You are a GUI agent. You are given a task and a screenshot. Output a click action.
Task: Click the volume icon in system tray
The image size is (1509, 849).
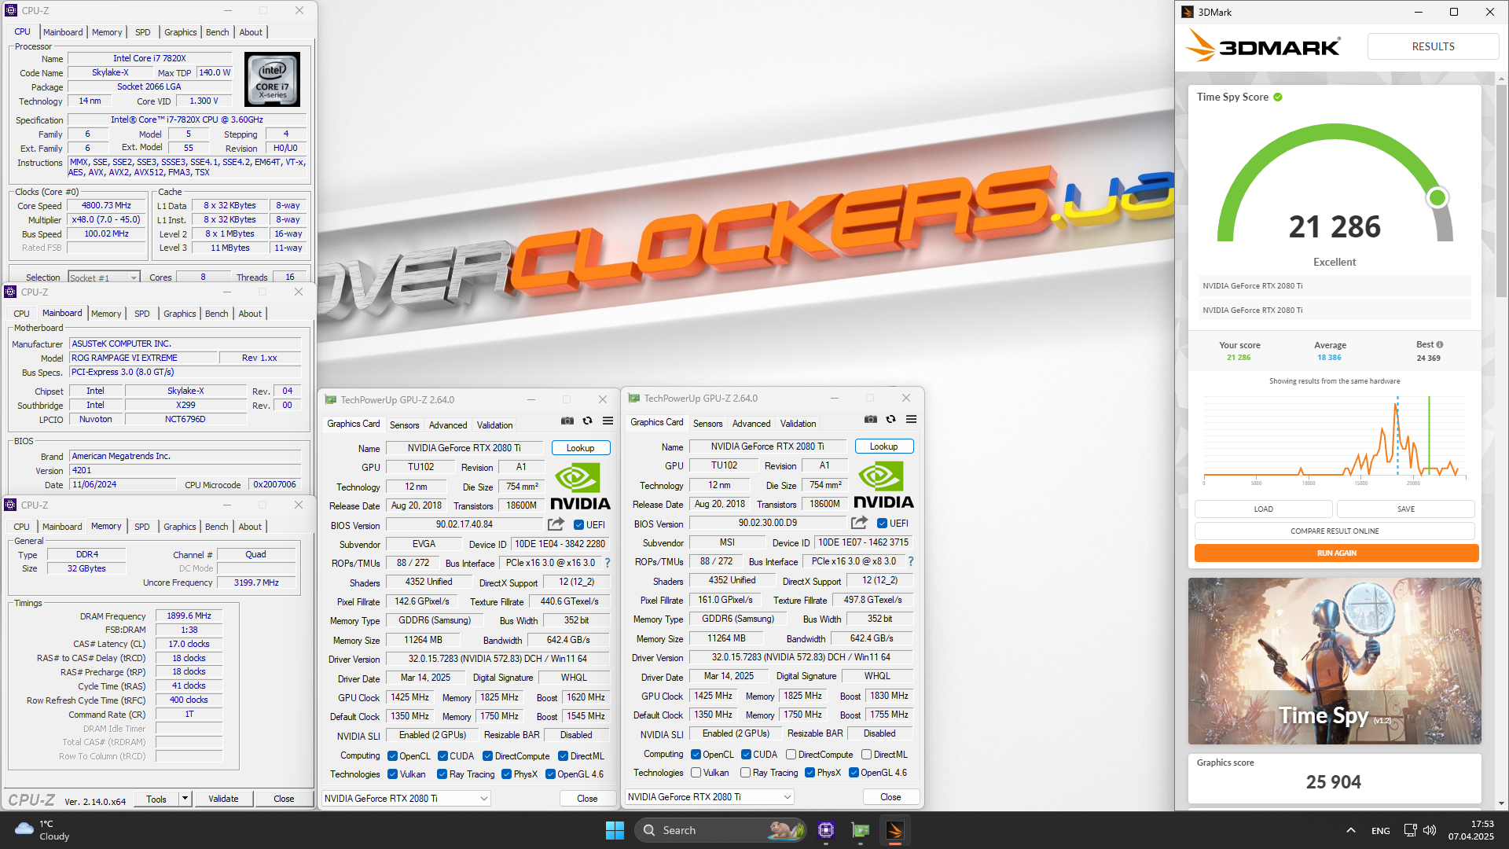1430,830
